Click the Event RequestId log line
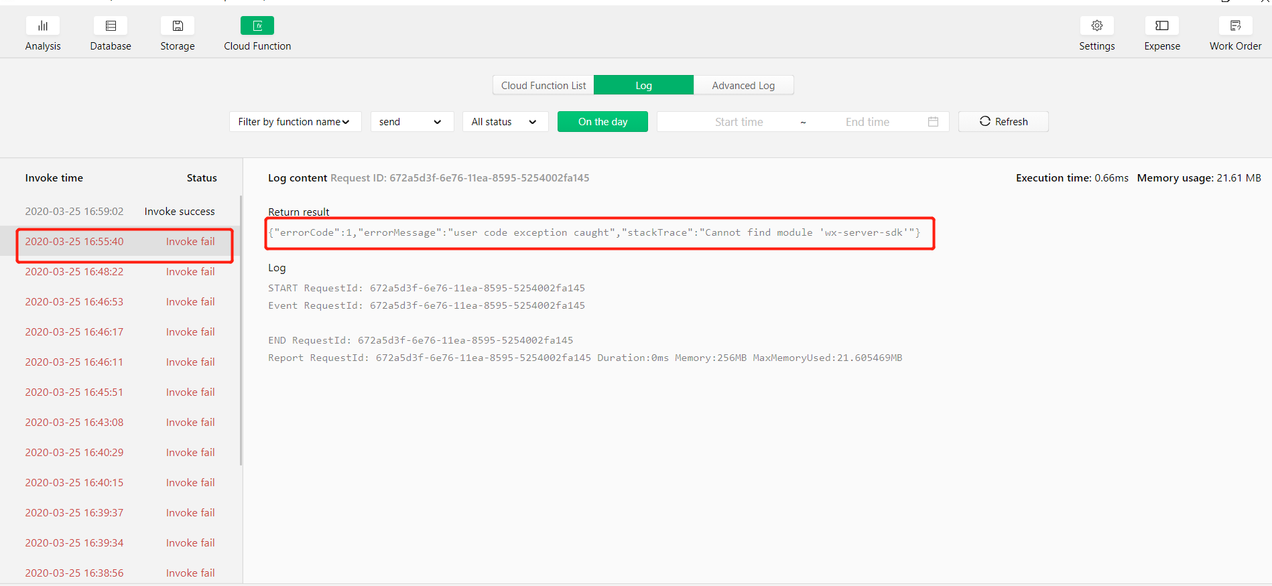This screenshot has height=586, width=1272. click(426, 305)
